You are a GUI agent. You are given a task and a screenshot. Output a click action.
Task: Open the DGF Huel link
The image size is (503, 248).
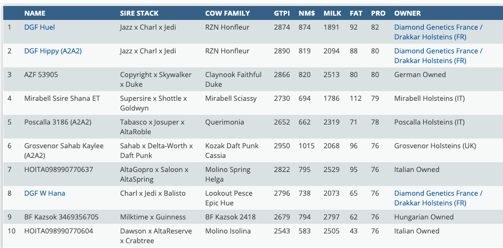[x=39, y=27]
